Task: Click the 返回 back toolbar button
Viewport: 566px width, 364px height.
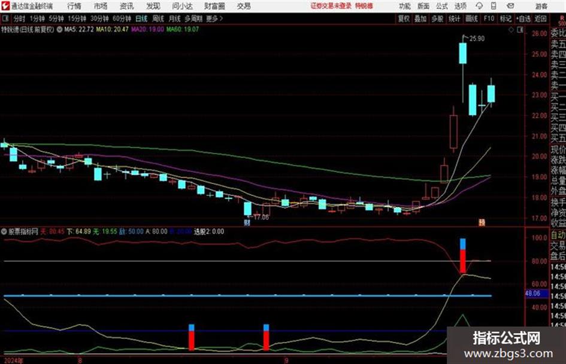Action: (x=540, y=19)
